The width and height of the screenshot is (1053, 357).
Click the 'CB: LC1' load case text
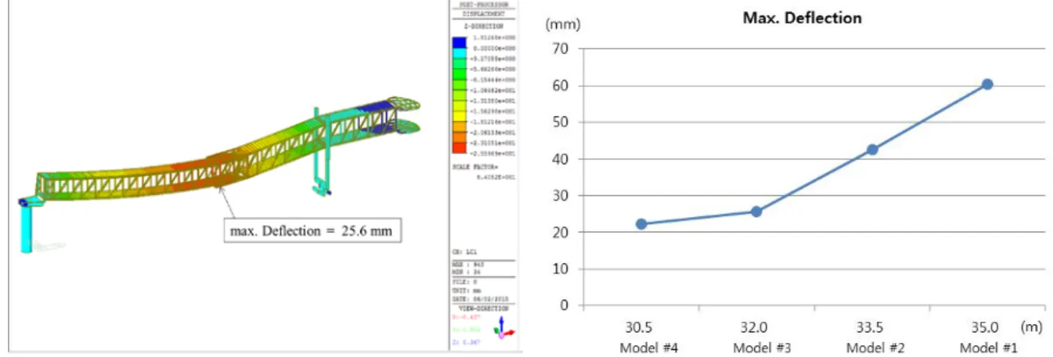pyautogui.click(x=464, y=252)
